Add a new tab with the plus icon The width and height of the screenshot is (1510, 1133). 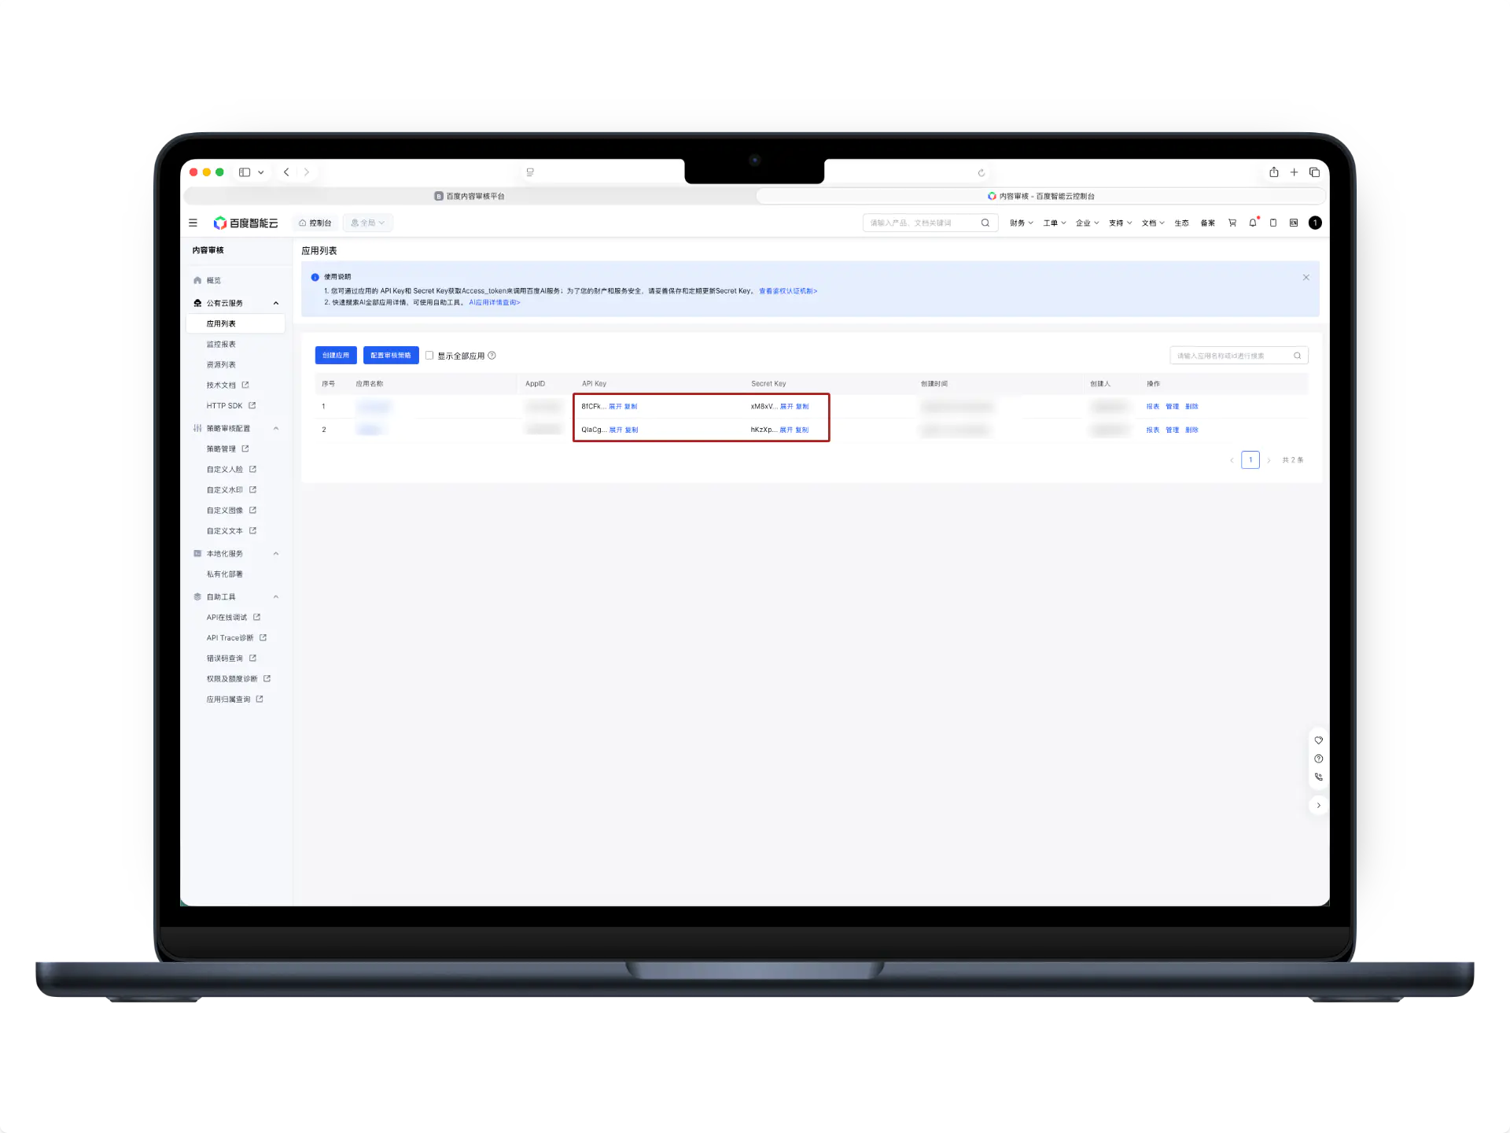[1294, 172]
